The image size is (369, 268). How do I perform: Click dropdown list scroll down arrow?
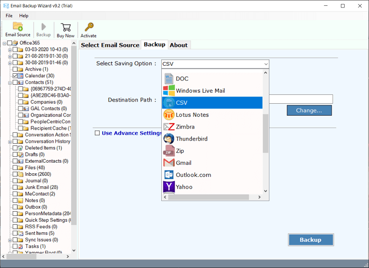click(x=266, y=191)
